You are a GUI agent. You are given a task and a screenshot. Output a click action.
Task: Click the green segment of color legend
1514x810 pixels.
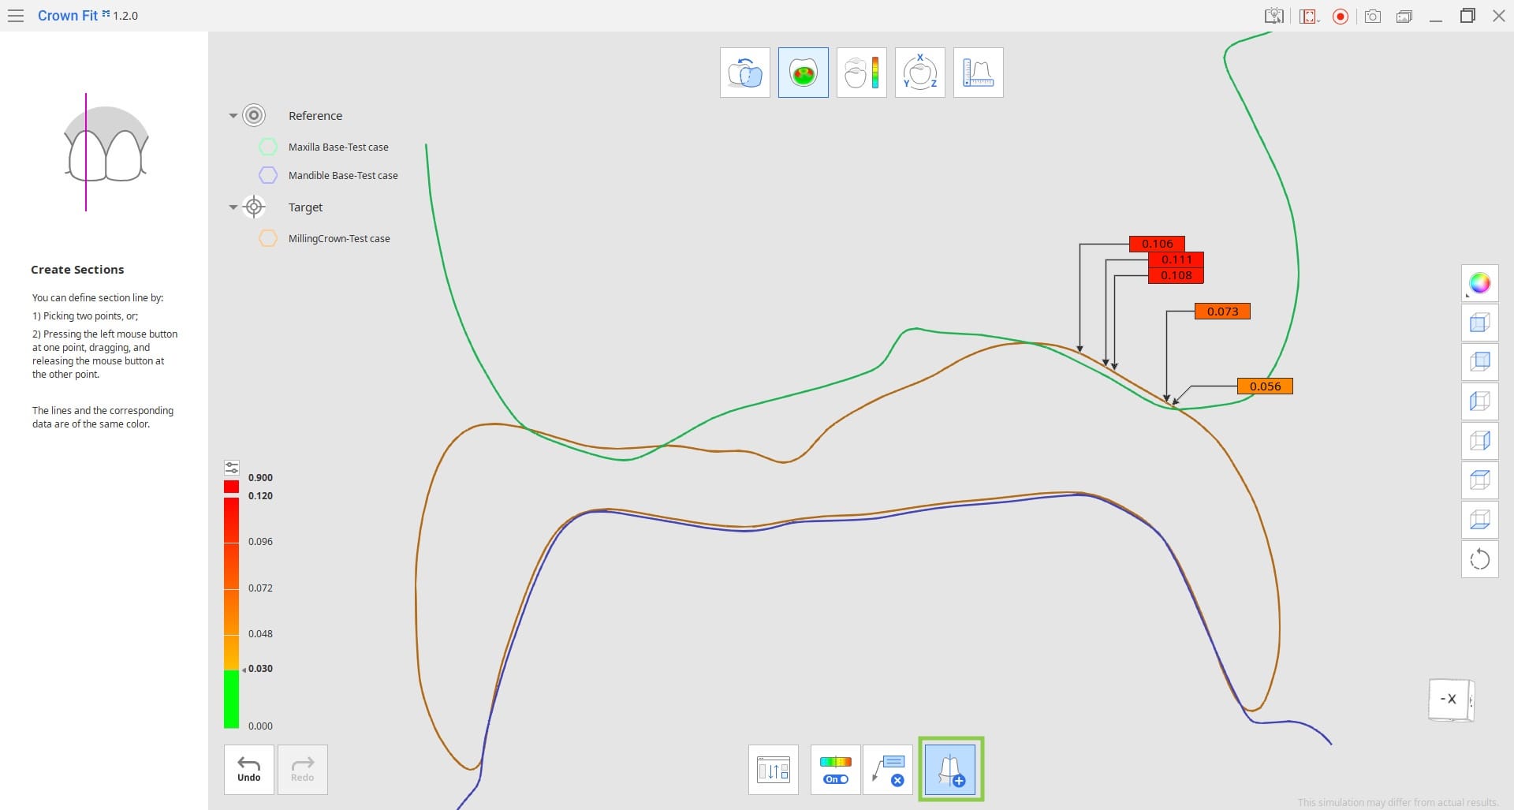[231, 699]
